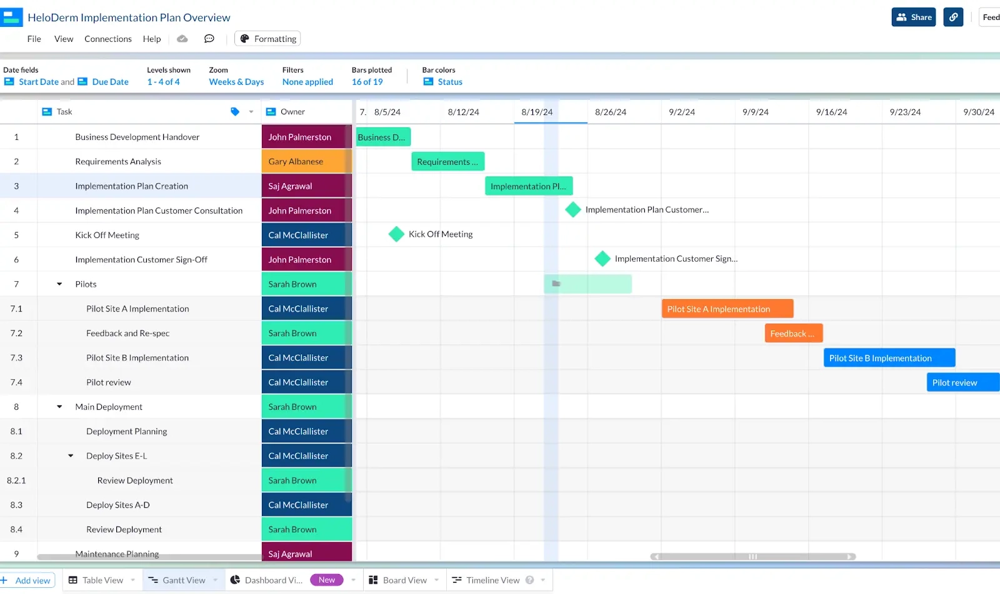Change the Zoom setting from Weeks & Days
1000x594 pixels.
pyautogui.click(x=236, y=81)
